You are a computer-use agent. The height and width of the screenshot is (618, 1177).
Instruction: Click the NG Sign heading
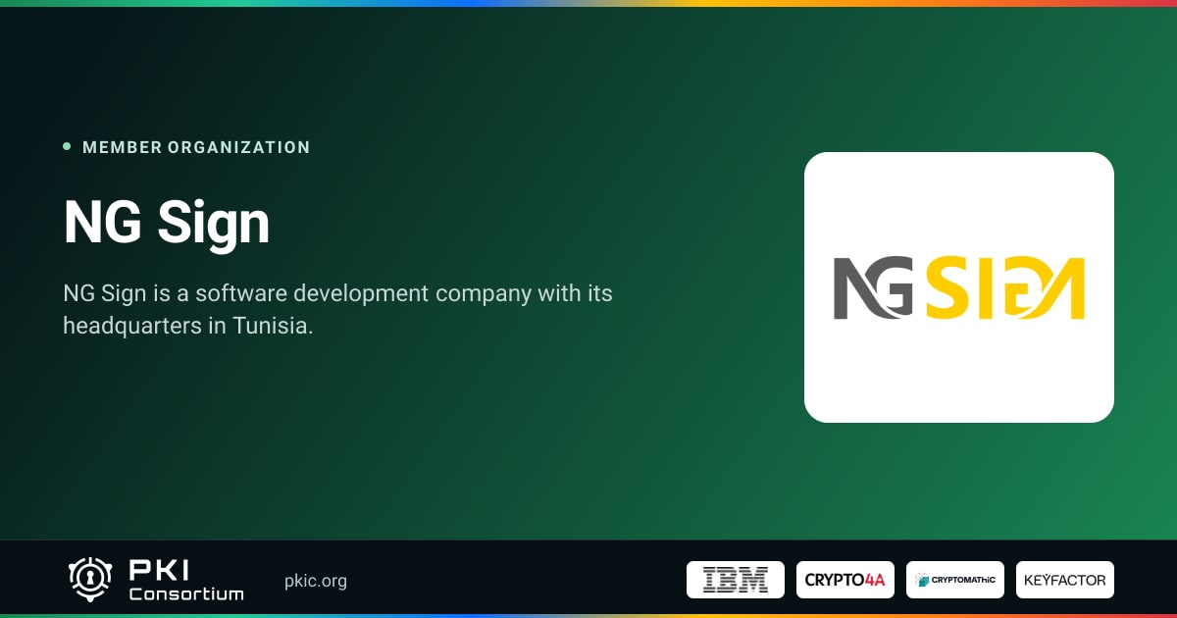coord(167,223)
